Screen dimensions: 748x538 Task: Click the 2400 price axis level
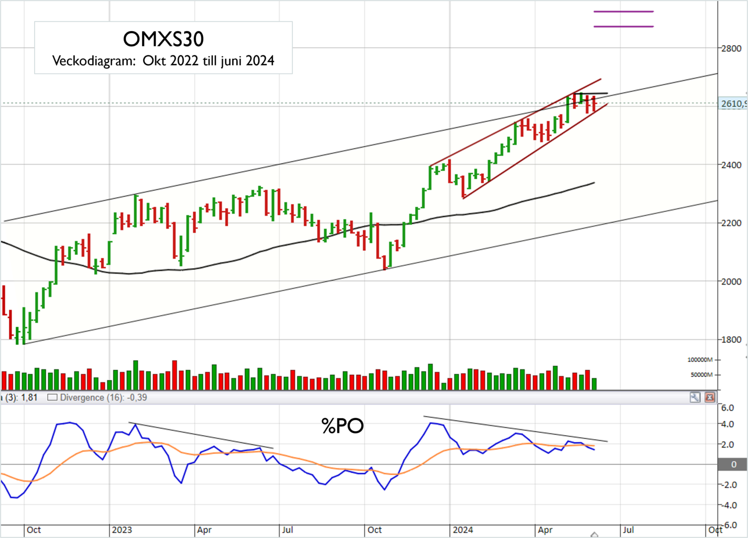click(731, 165)
